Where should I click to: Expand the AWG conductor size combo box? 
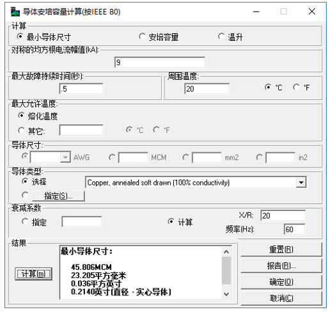coord(65,157)
